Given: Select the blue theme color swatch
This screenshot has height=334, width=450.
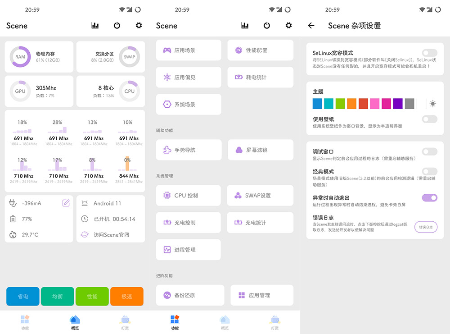Looking at the screenshot, I should click(x=317, y=103).
